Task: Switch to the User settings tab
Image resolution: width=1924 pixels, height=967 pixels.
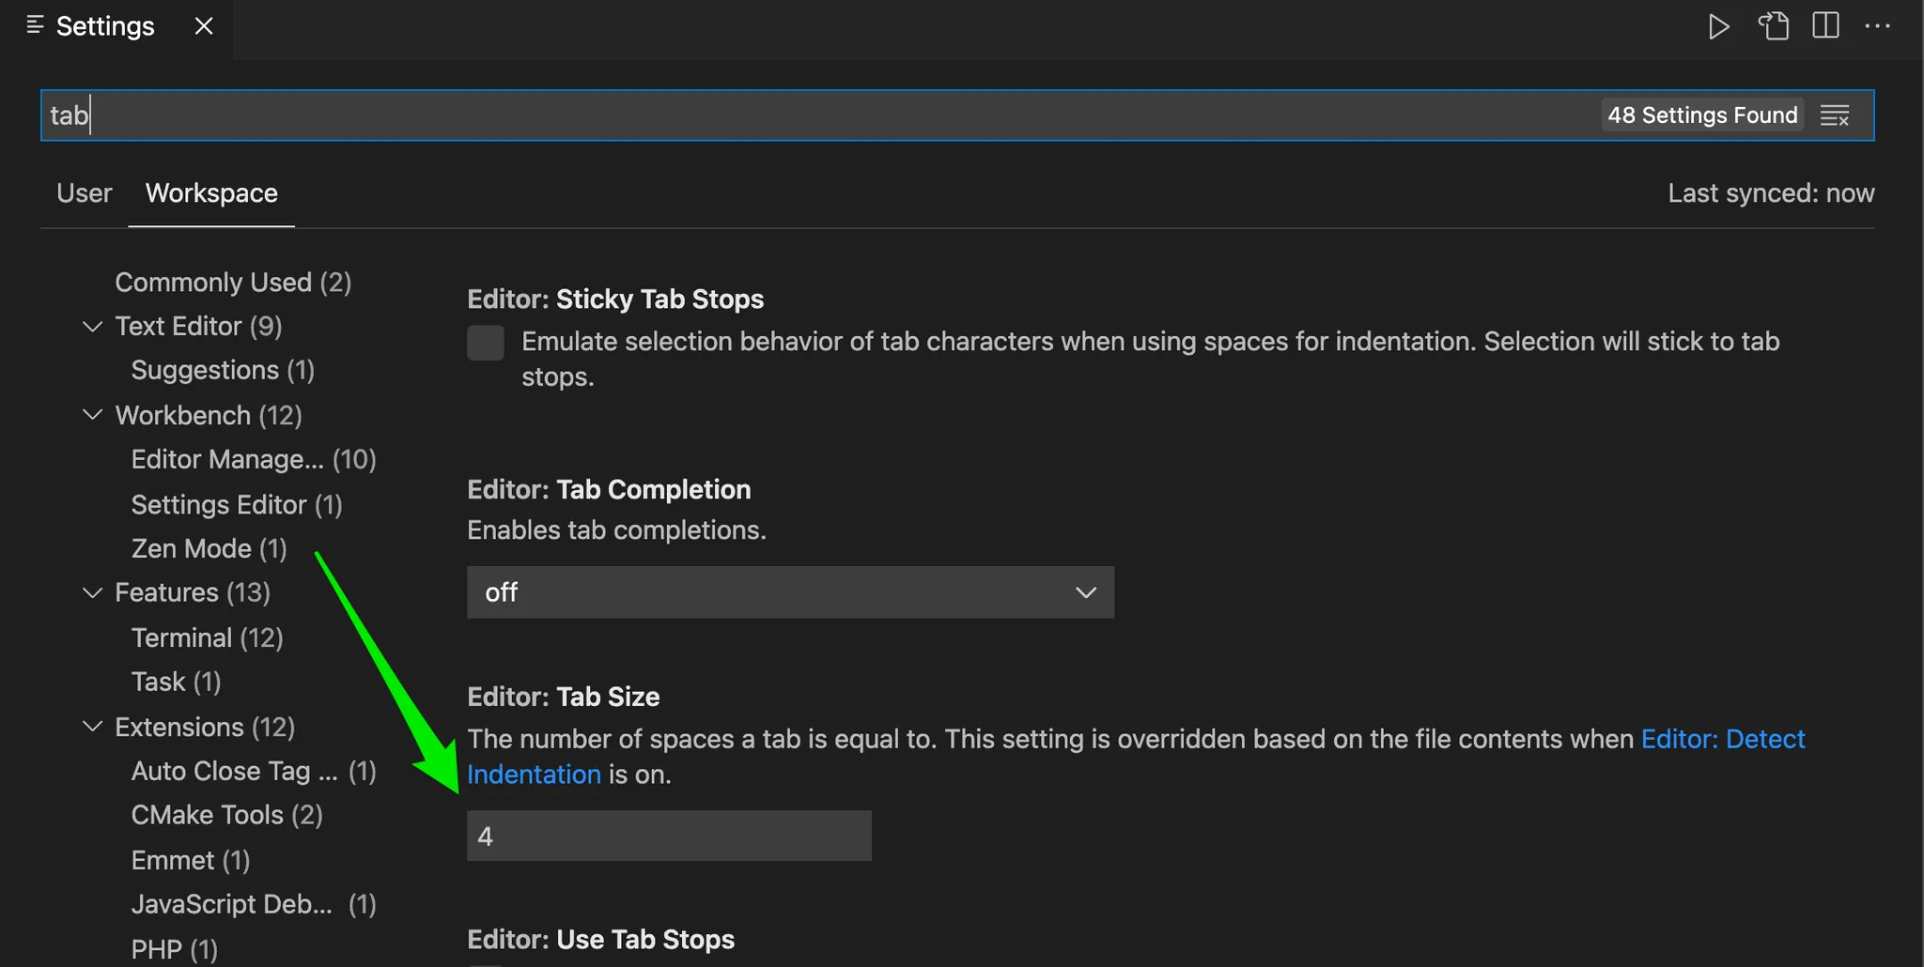Action: tap(84, 193)
